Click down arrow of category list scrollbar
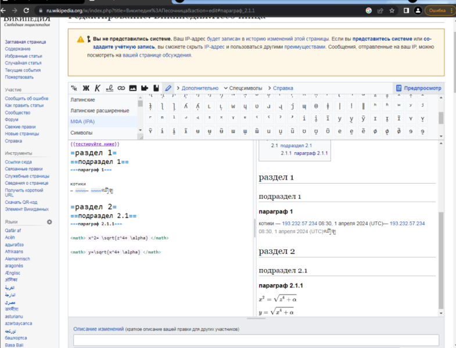456x348 pixels. 141,130
